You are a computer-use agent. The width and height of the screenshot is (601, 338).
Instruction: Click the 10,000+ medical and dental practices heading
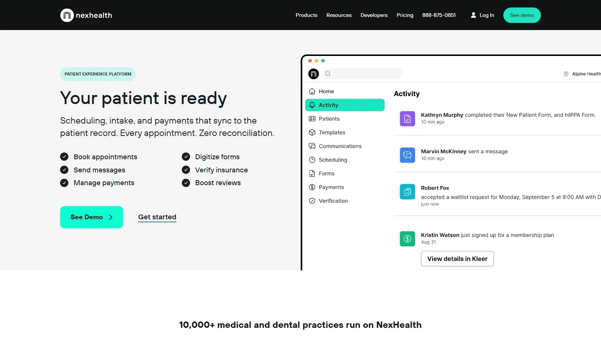(x=300, y=325)
